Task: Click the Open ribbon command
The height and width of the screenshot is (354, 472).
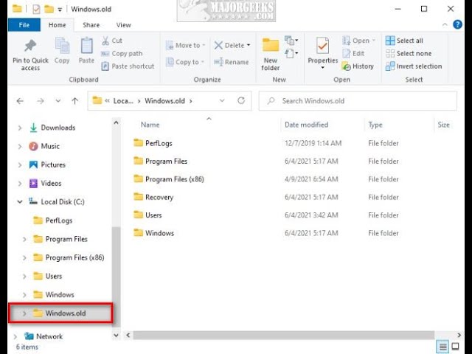Action: (359, 41)
